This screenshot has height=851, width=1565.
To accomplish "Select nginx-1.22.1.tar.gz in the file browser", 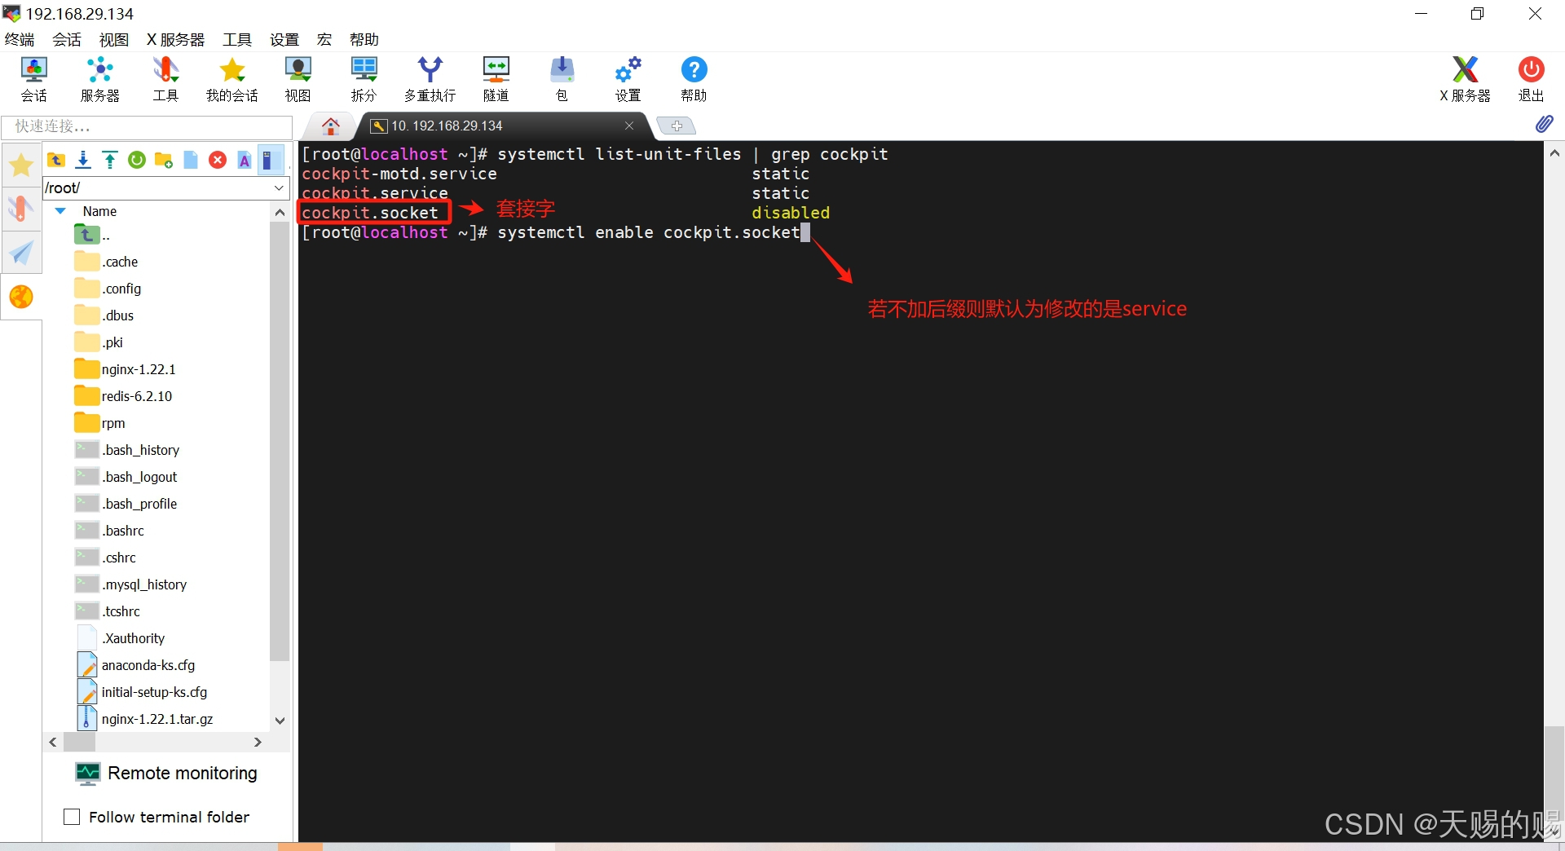I will click(x=157, y=719).
